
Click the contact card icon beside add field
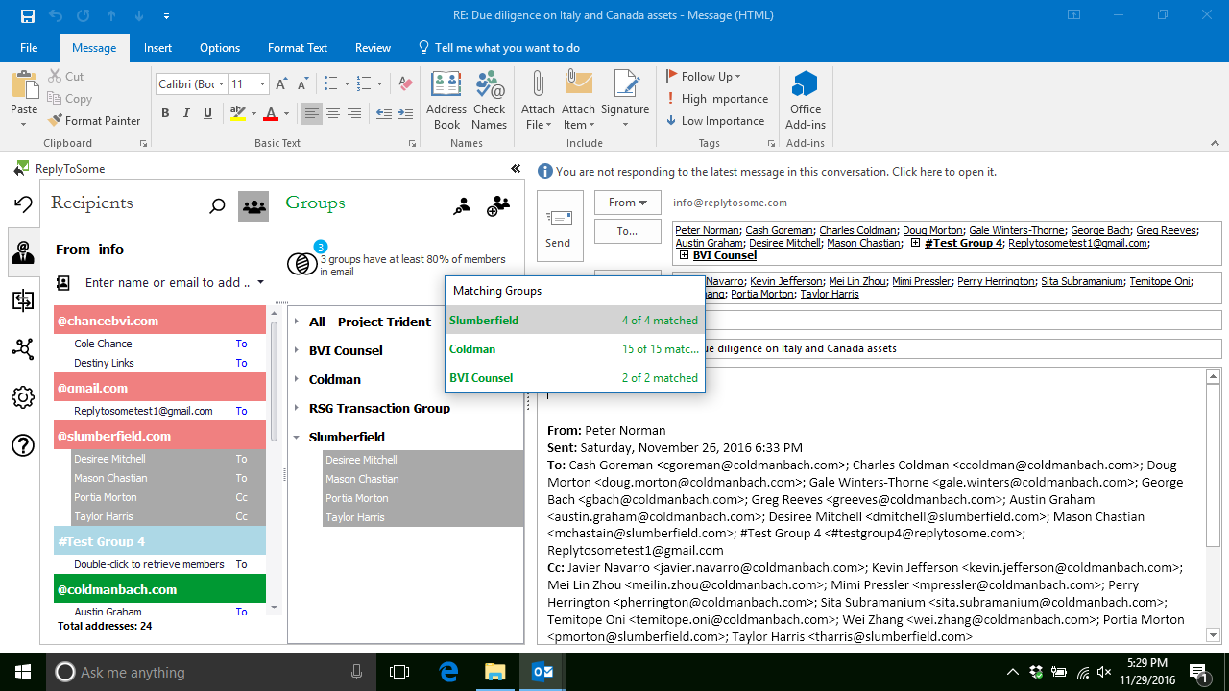(x=63, y=283)
